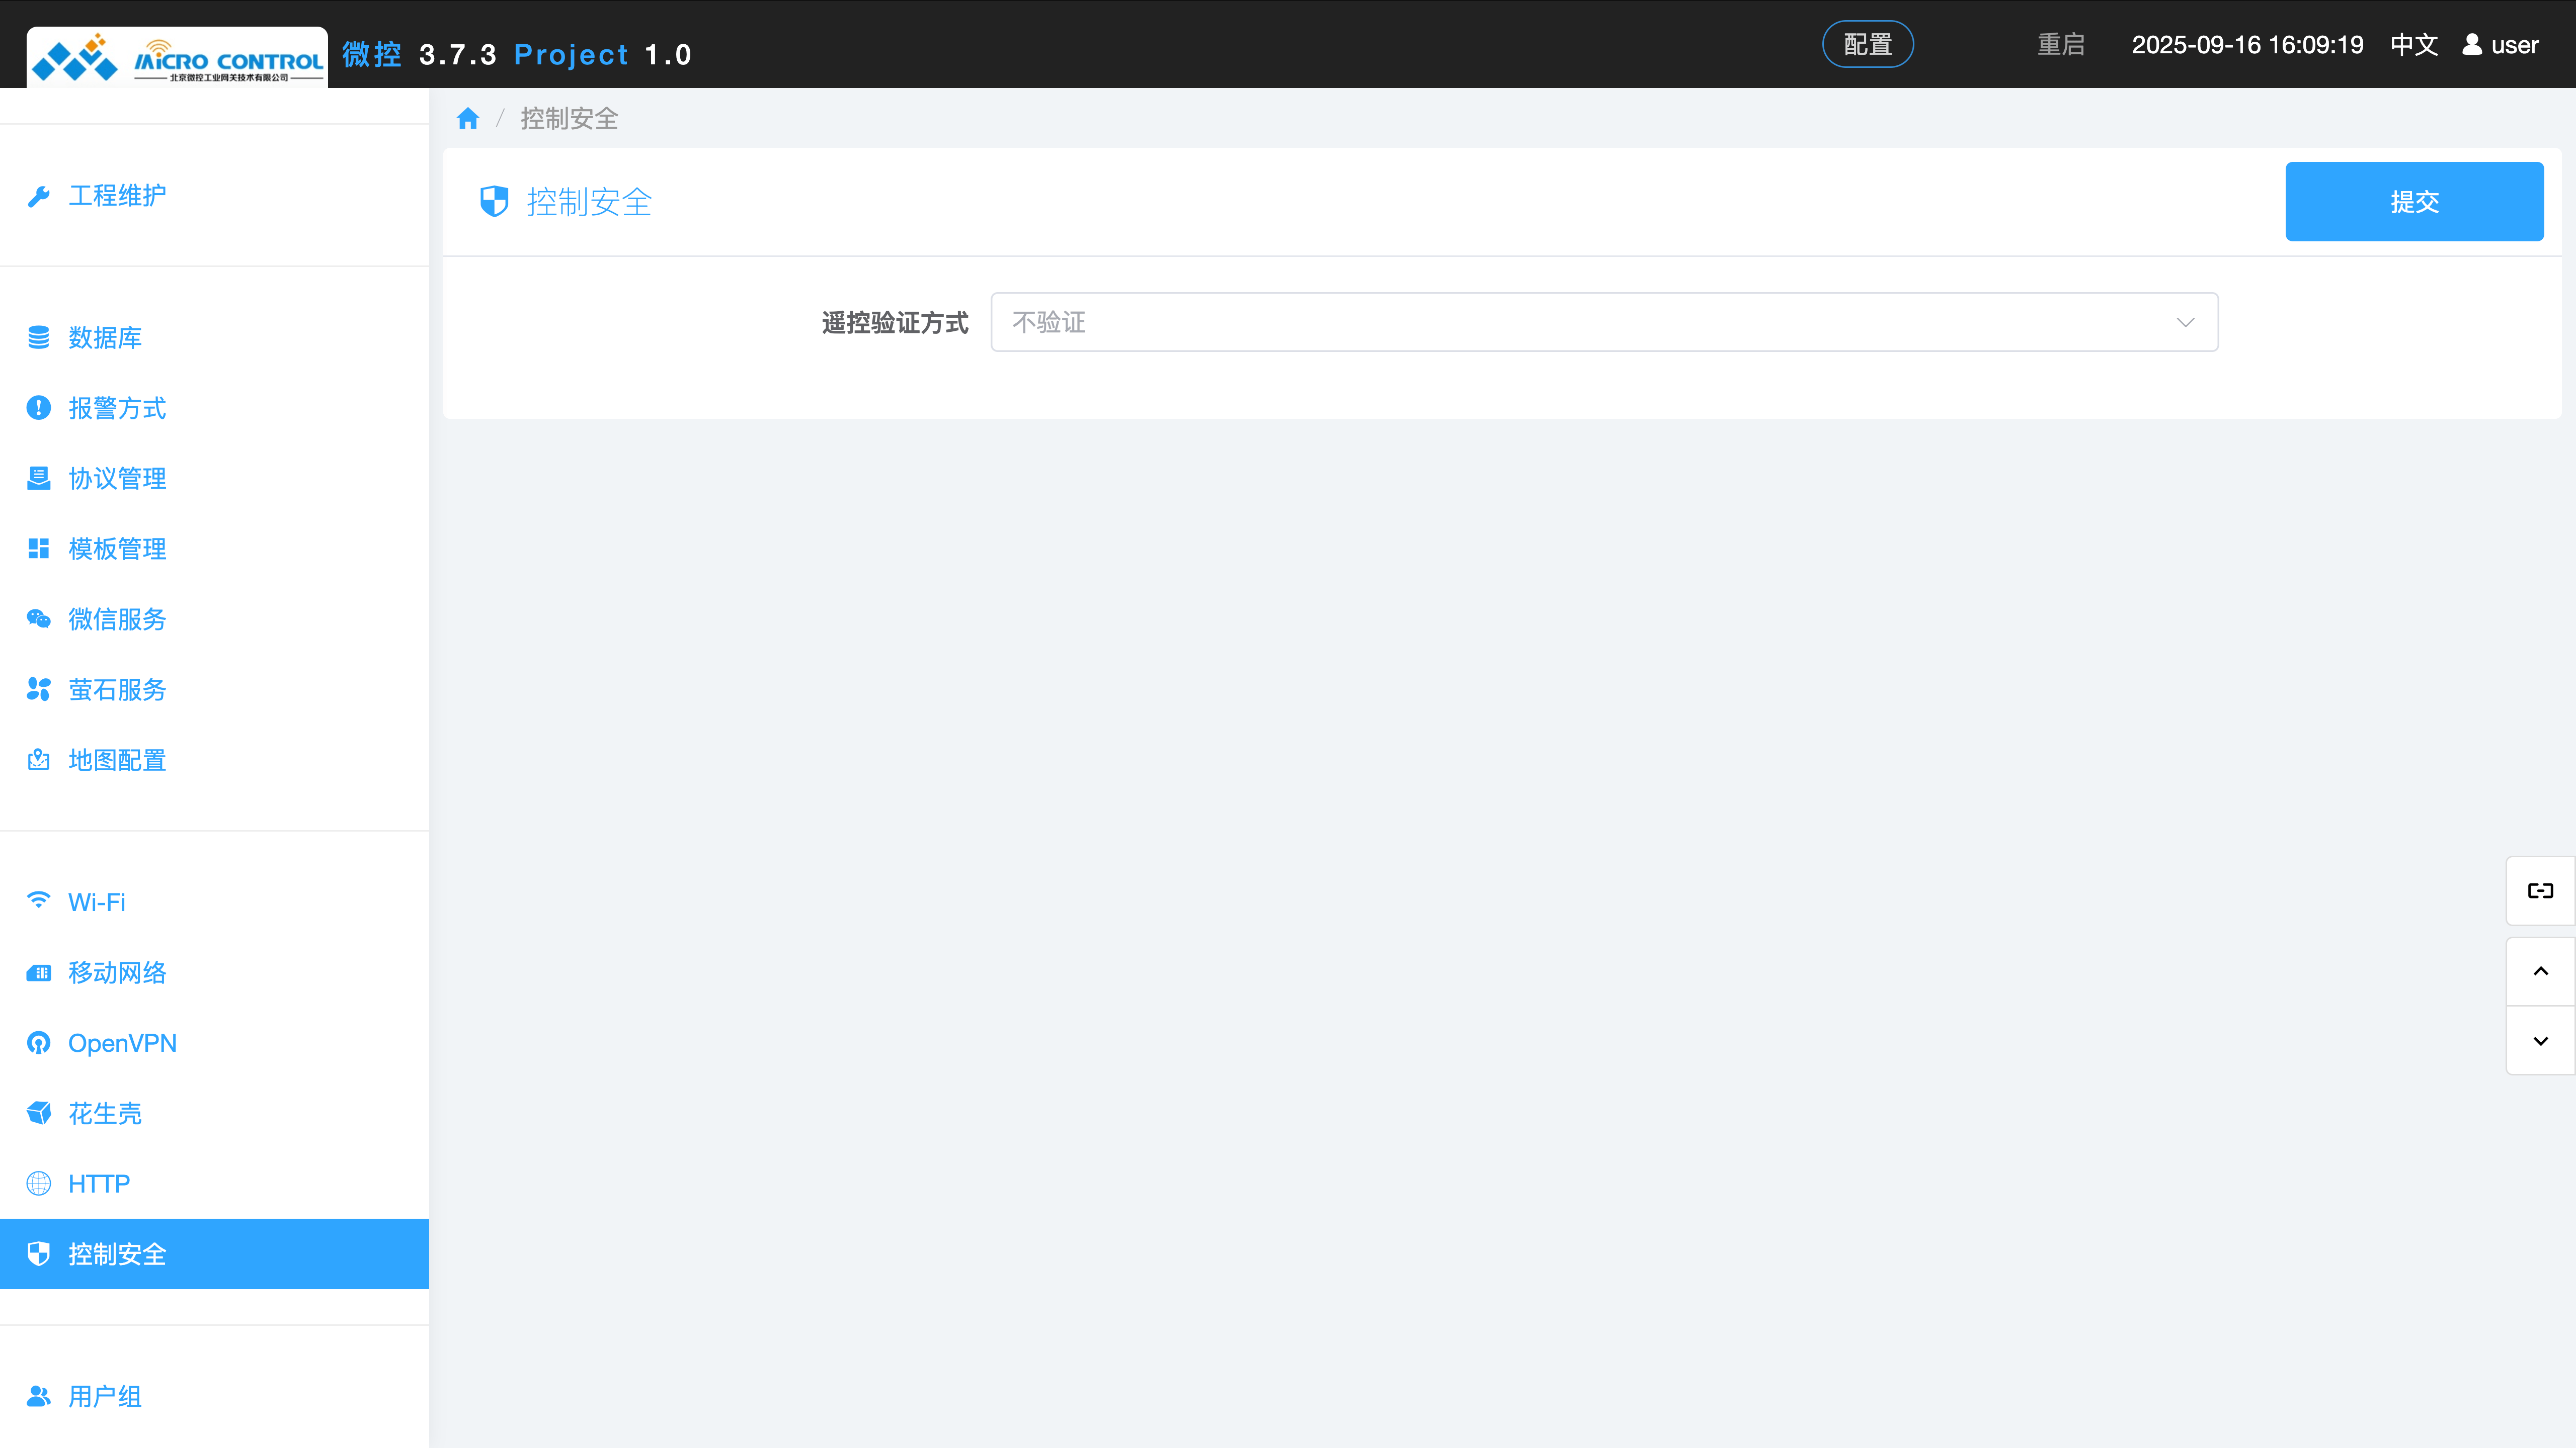The image size is (2576, 1448).
Task: Click the 配置 button in header
Action: (x=1867, y=45)
